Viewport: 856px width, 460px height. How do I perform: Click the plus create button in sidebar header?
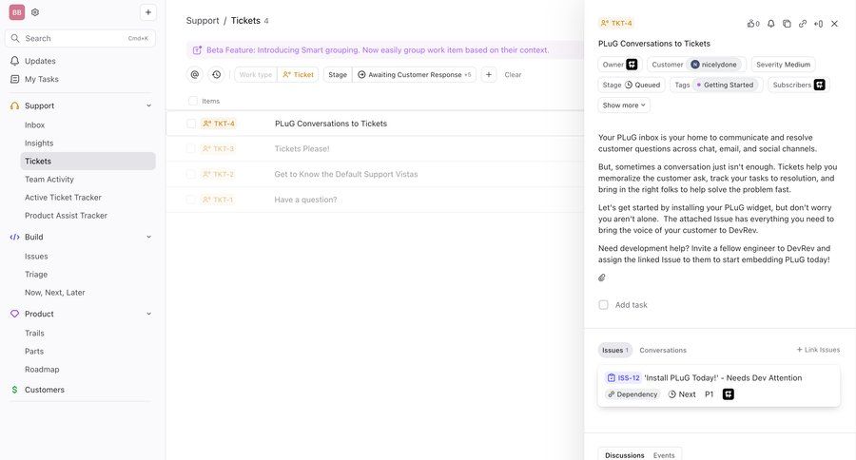pyautogui.click(x=148, y=12)
